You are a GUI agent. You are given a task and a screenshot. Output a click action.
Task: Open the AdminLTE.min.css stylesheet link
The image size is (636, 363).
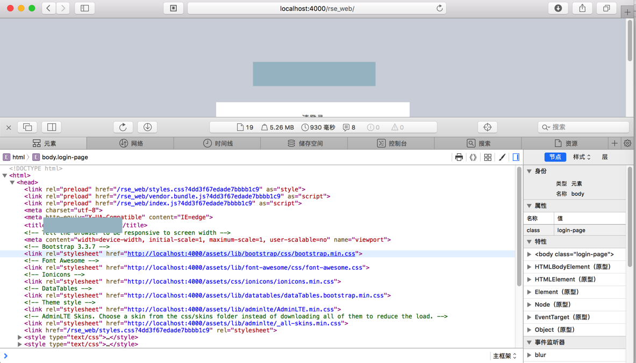231,309
